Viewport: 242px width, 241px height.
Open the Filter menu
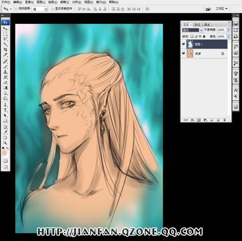64,2
